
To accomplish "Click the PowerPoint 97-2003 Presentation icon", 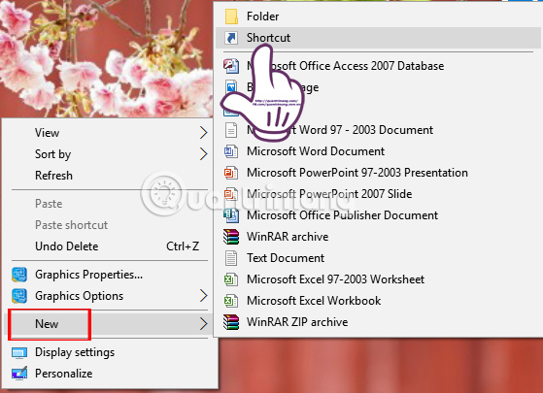I will (231, 173).
